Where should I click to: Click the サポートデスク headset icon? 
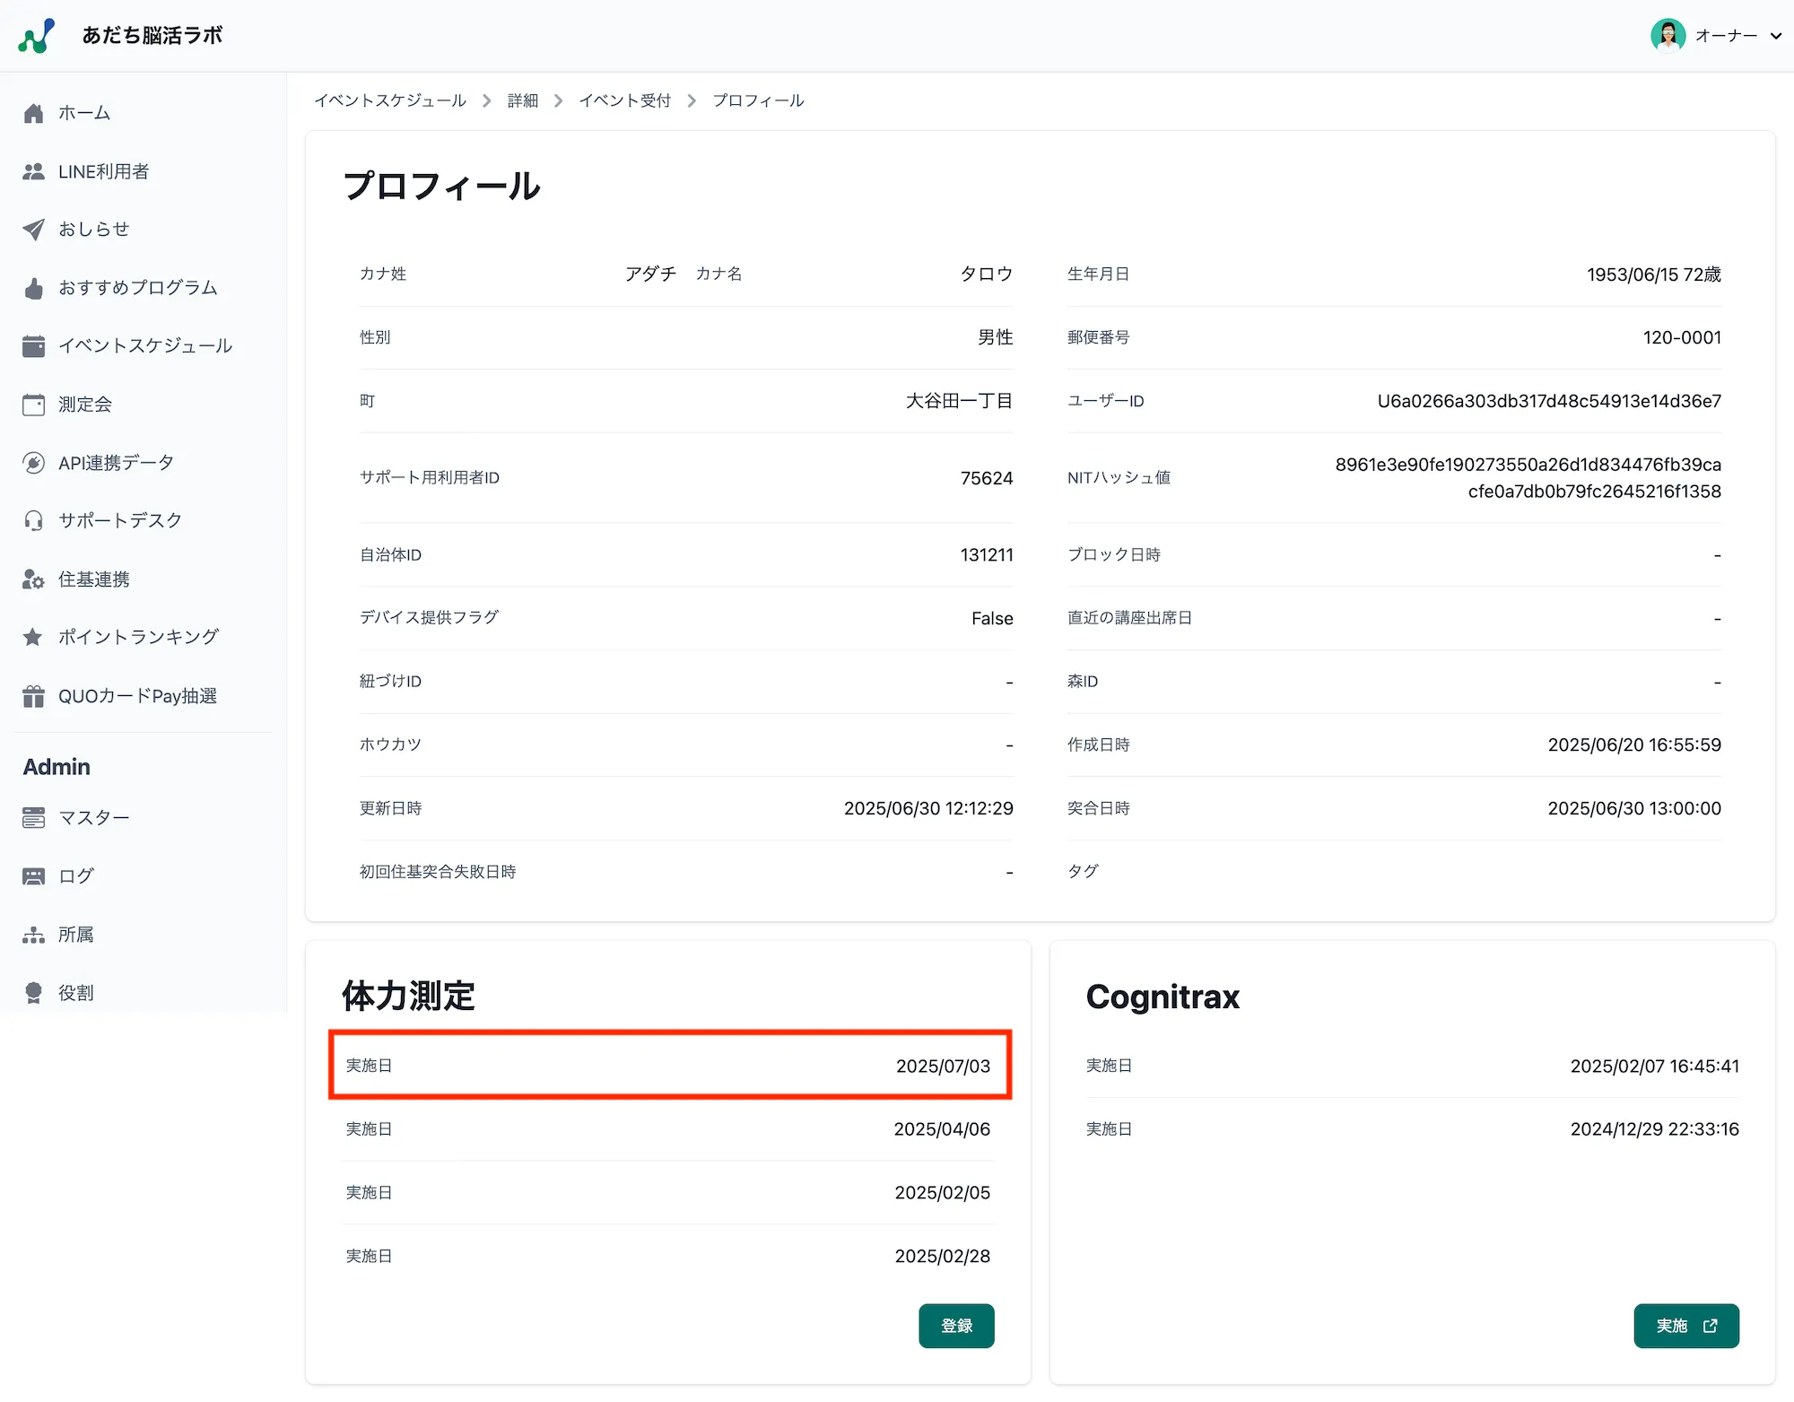click(34, 520)
